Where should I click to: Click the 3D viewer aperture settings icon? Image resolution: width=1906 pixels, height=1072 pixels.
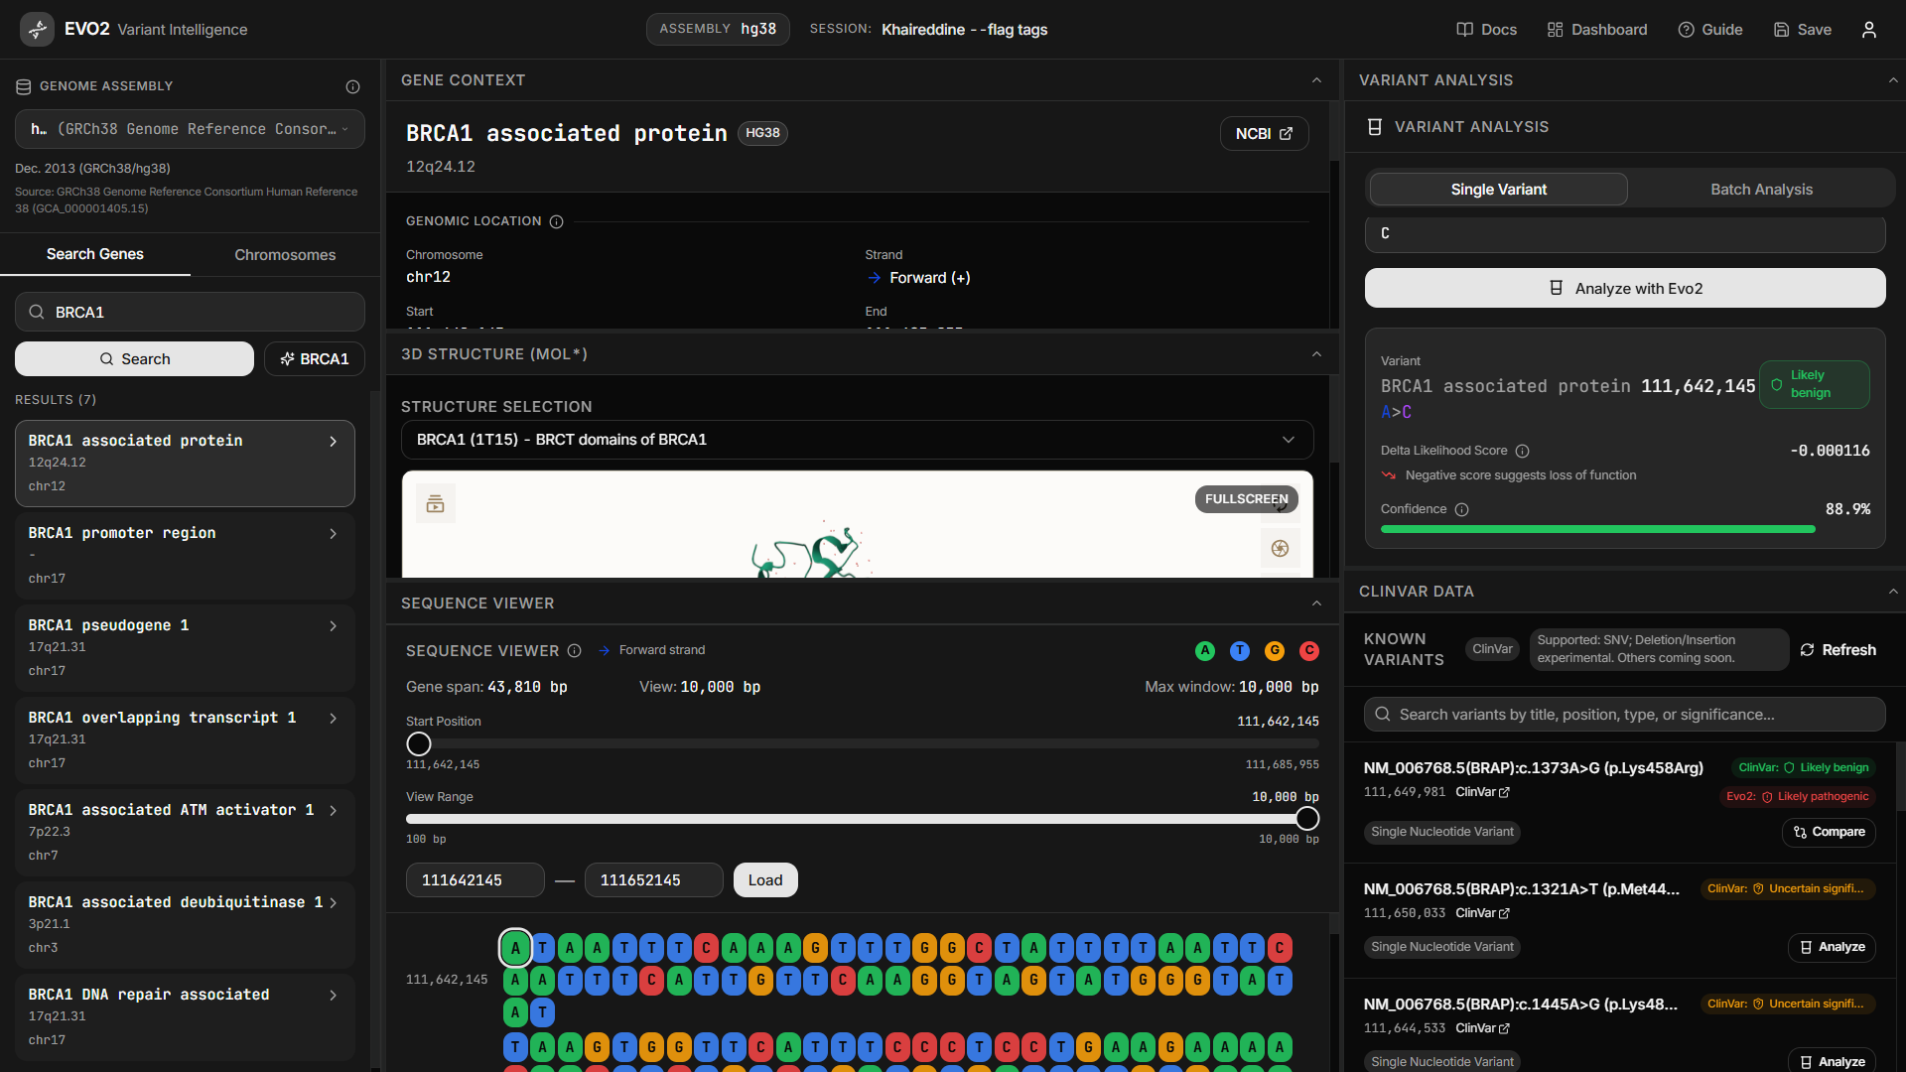(1280, 548)
